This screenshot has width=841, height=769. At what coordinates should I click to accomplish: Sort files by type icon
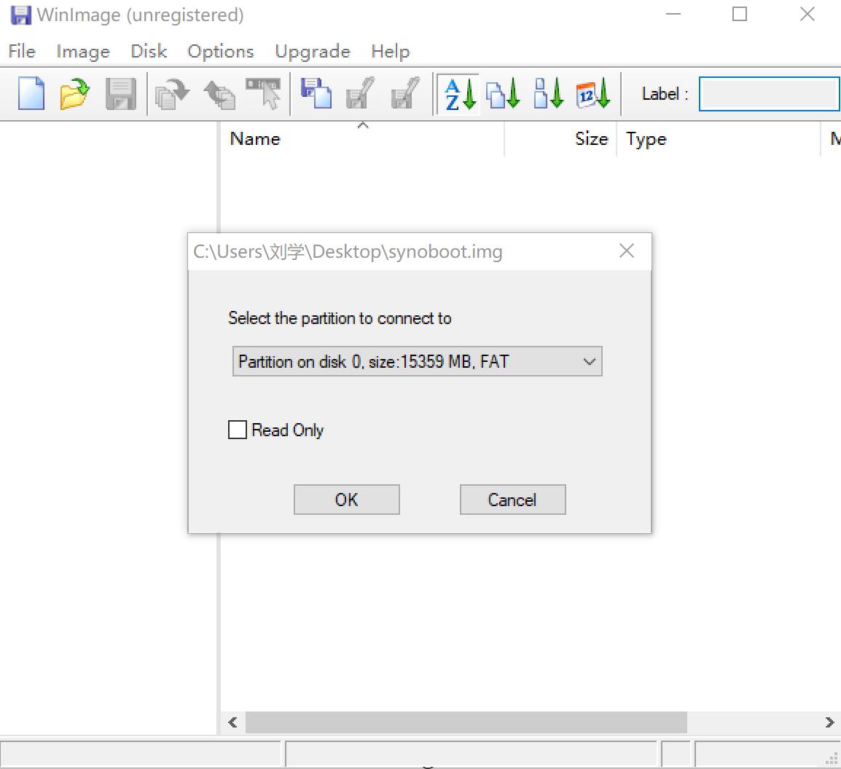(503, 94)
